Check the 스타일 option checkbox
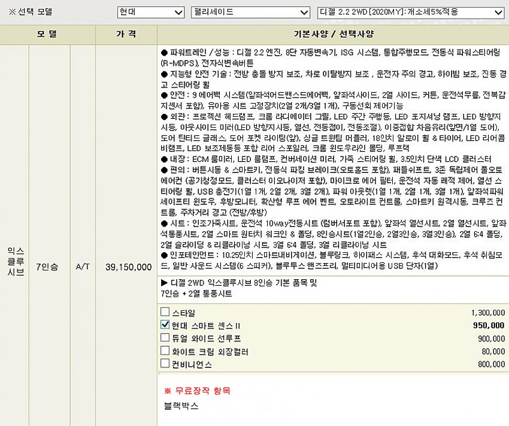 [165, 312]
